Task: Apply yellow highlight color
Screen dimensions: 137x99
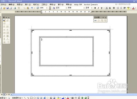Action: tap(129, 8)
